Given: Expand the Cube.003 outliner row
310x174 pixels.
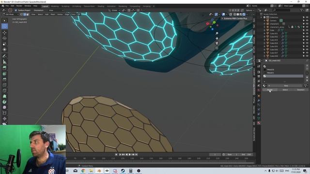Looking at the screenshot, I should tap(264, 40).
